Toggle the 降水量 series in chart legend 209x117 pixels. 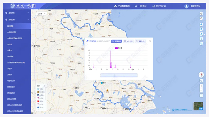click(x=119, y=48)
